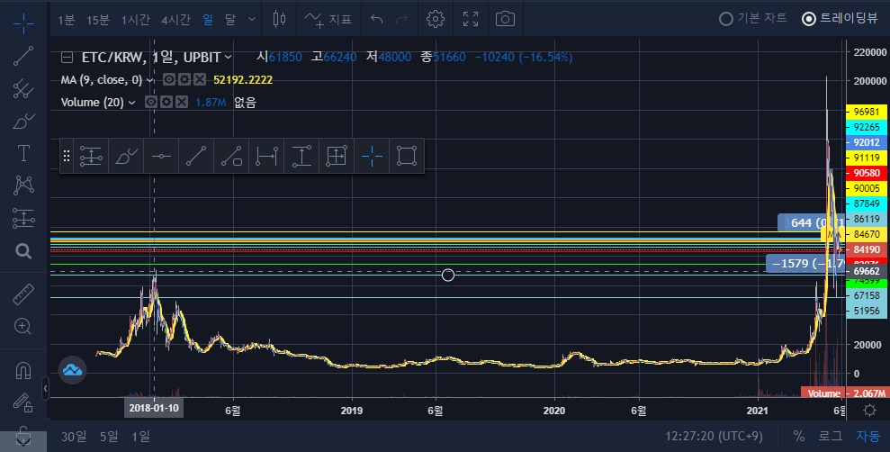
Task: Select the Text tool in left sidebar
Action: (23, 153)
